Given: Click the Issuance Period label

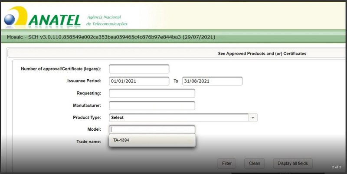Looking at the screenshot, I should 84,81.
